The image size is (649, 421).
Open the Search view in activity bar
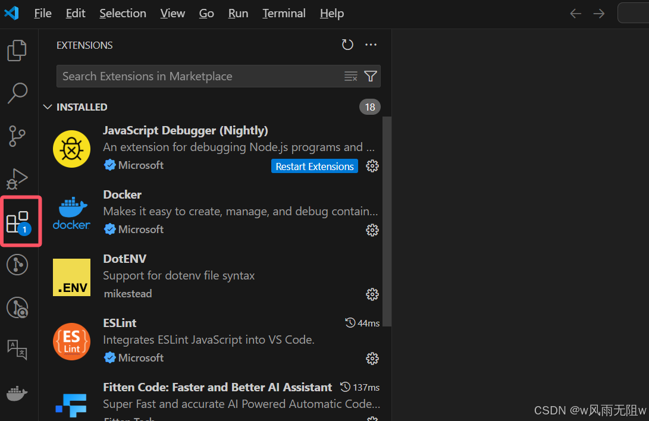tap(17, 93)
